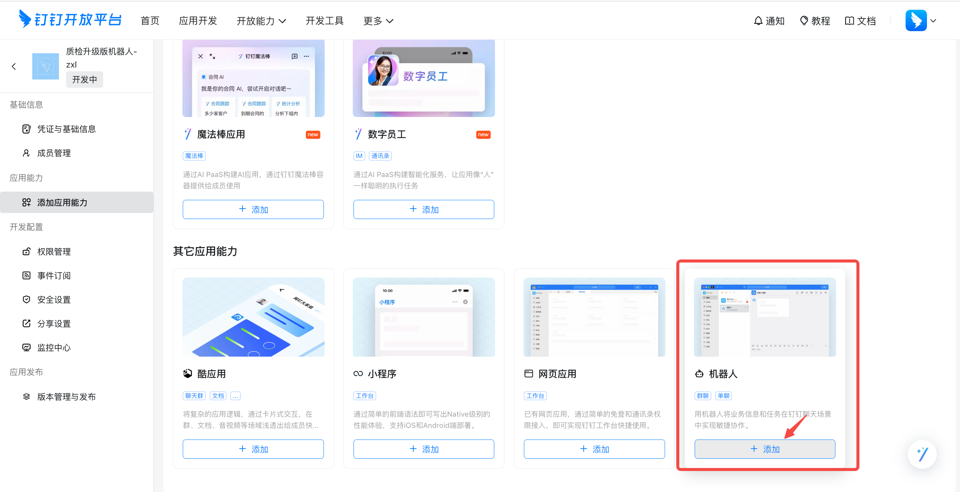Screen dimensions: 960x492
Task: Click the 机器人 robot icon
Action: [699, 373]
